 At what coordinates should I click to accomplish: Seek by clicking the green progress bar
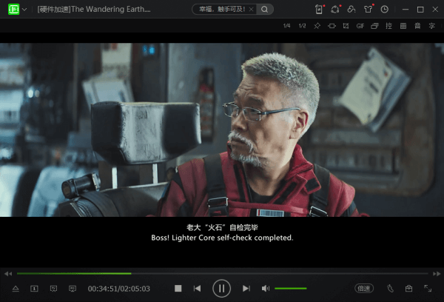(x=74, y=274)
